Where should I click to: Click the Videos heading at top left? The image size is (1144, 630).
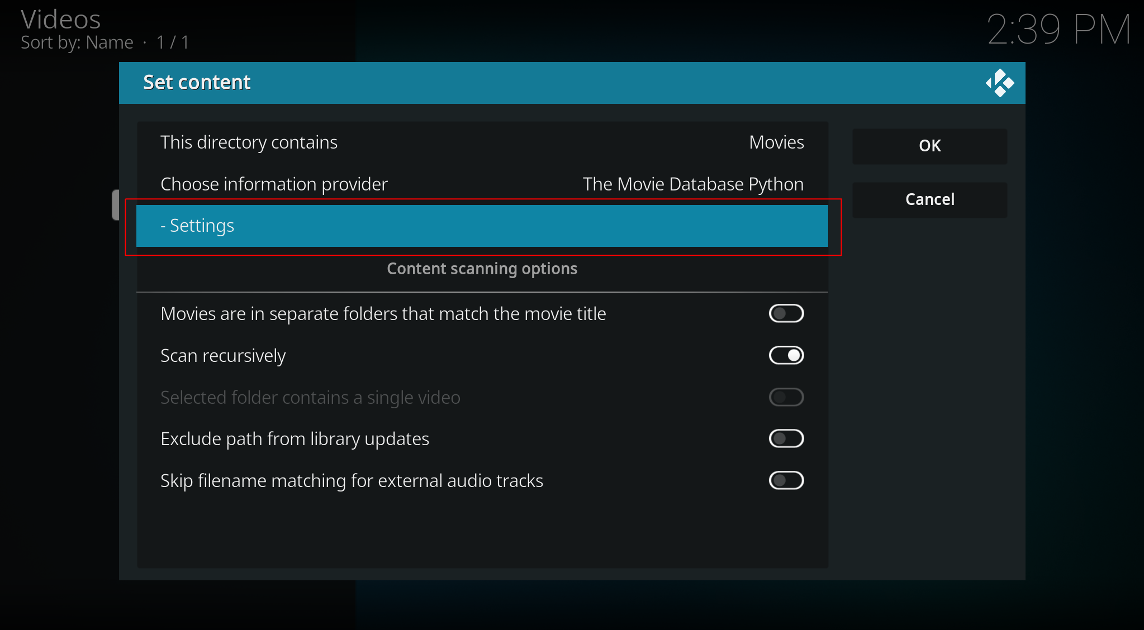point(61,20)
